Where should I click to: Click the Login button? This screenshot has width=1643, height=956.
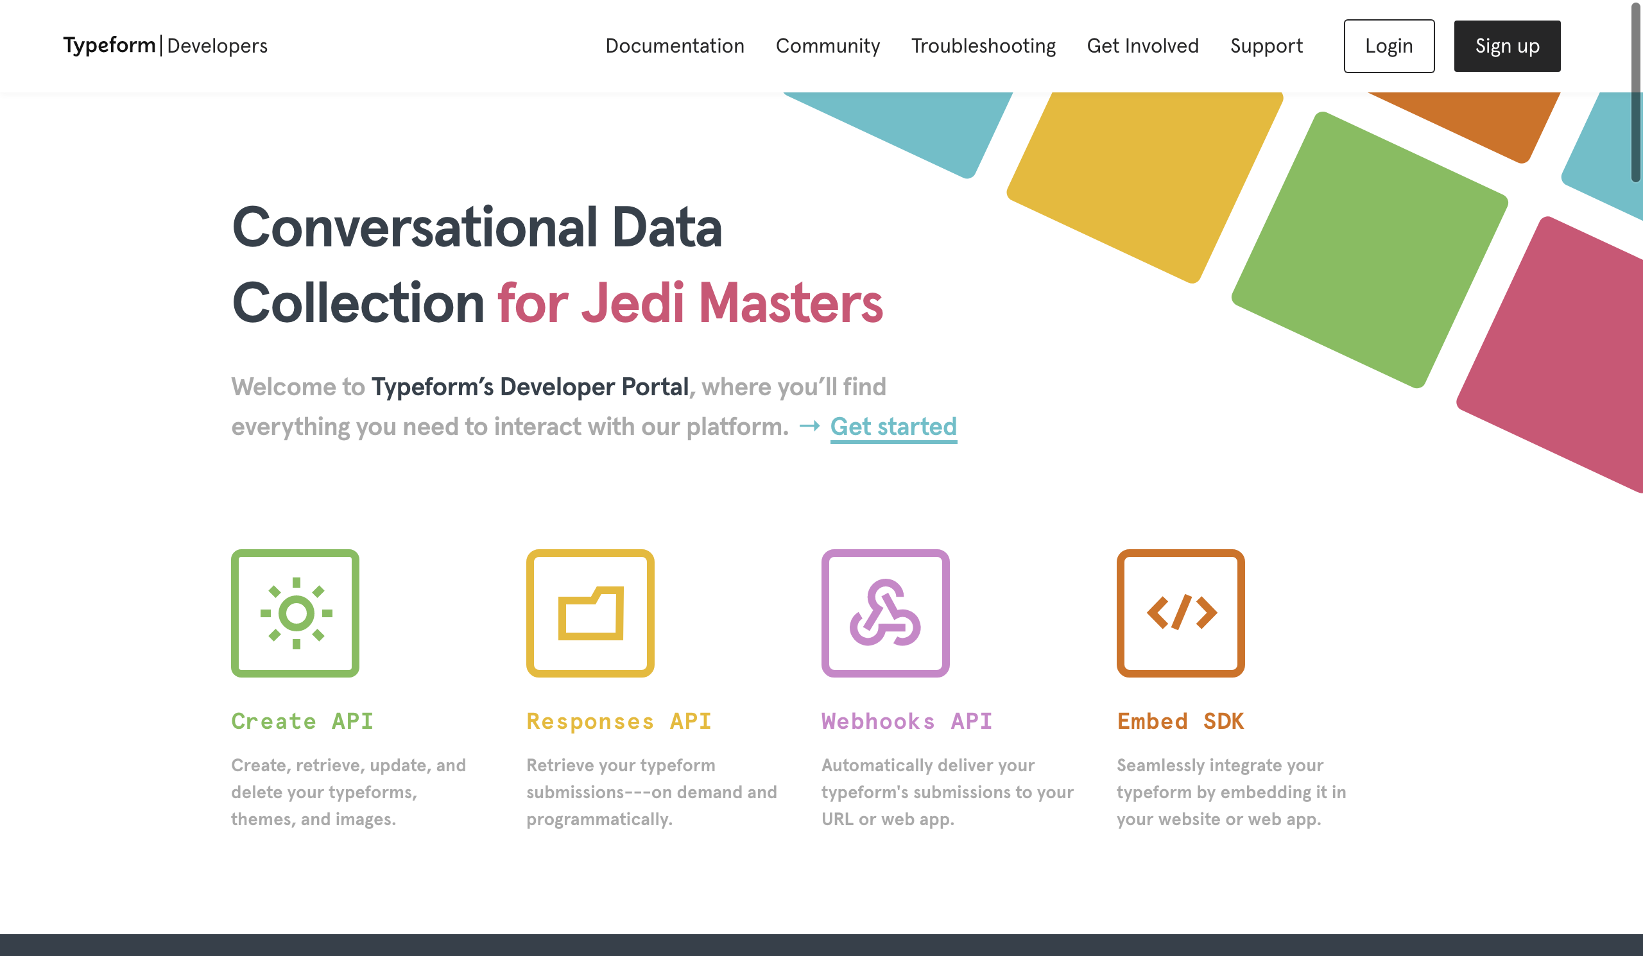pos(1389,46)
